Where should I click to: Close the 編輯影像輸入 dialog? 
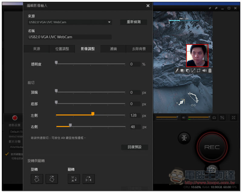(x=148, y=6)
